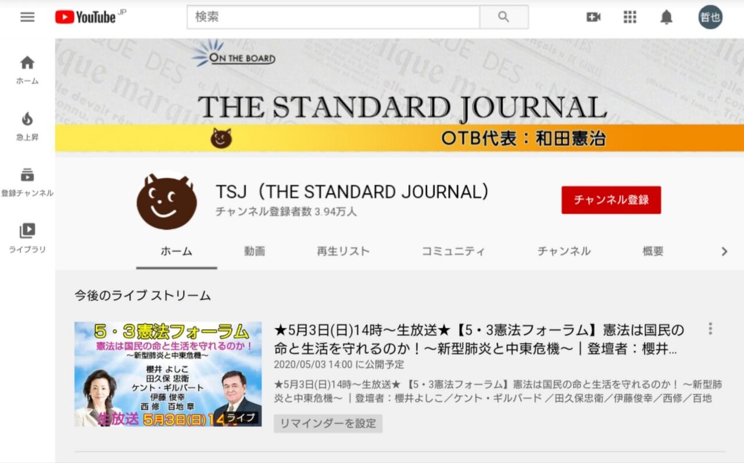Click the livestream description snippet text
This screenshot has width=744, height=463.
tap(498, 391)
